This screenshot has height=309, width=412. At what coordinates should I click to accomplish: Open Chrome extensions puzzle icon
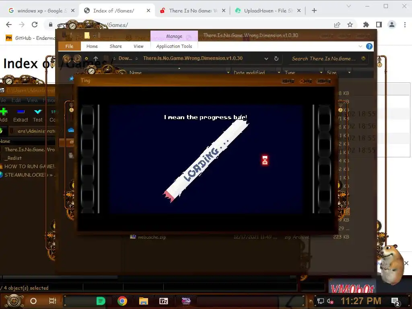click(x=366, y=25)
